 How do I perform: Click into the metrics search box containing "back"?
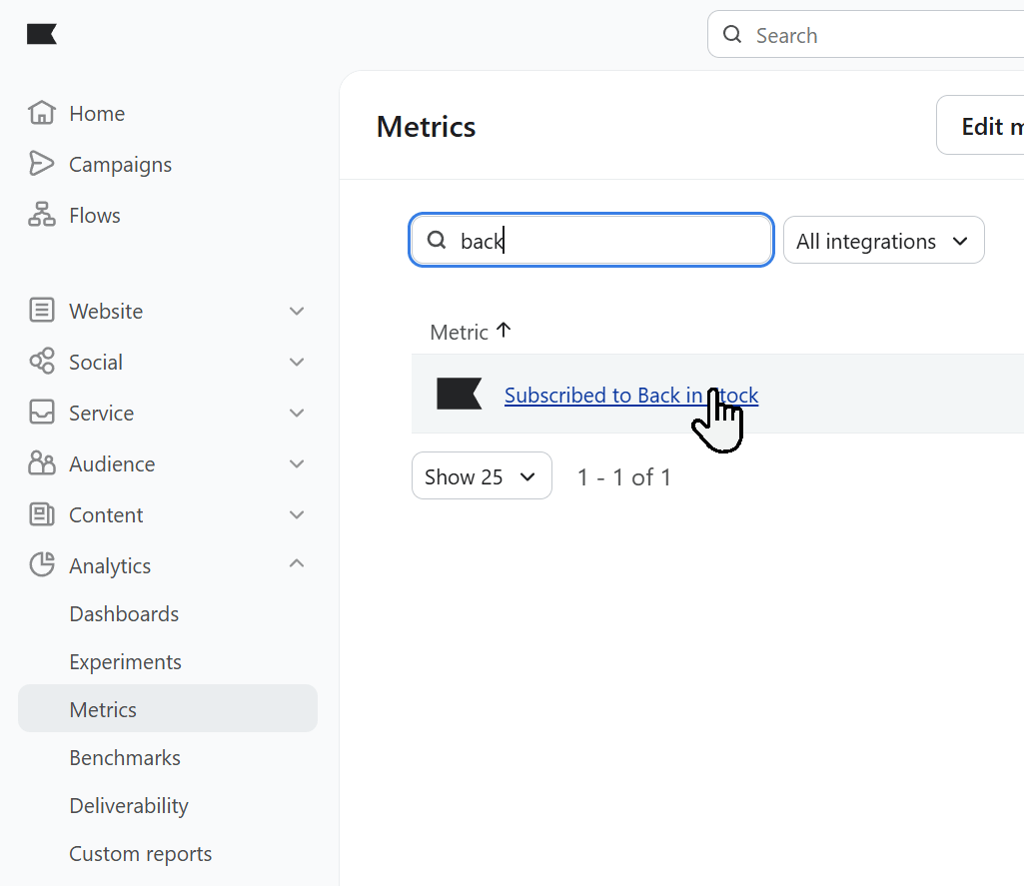[x=591, y=241]
